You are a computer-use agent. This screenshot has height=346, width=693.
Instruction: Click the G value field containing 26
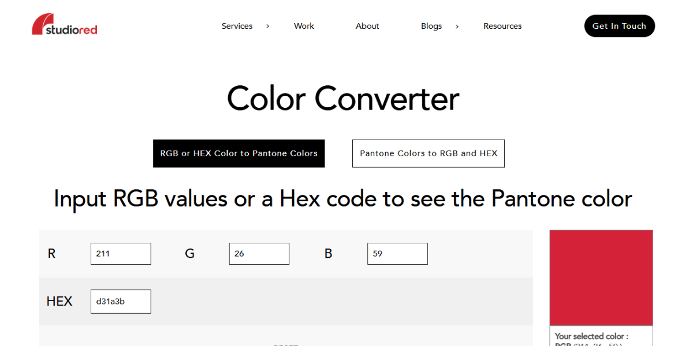click(259, 254)
